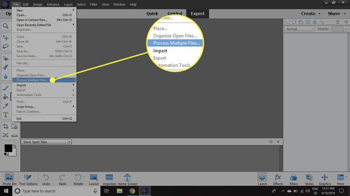Choose Exit in the File menu
Screen dimensions: 350x196
point(44,119)
